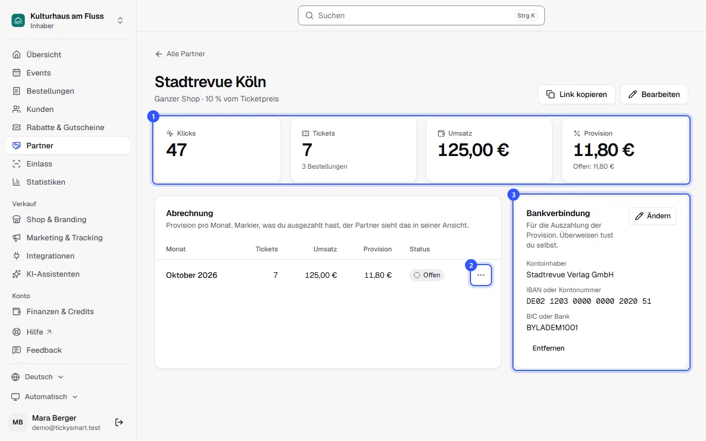Click Entfernen to remove bank details
This screenshot has width=706, height=441.
click(548, 348)
